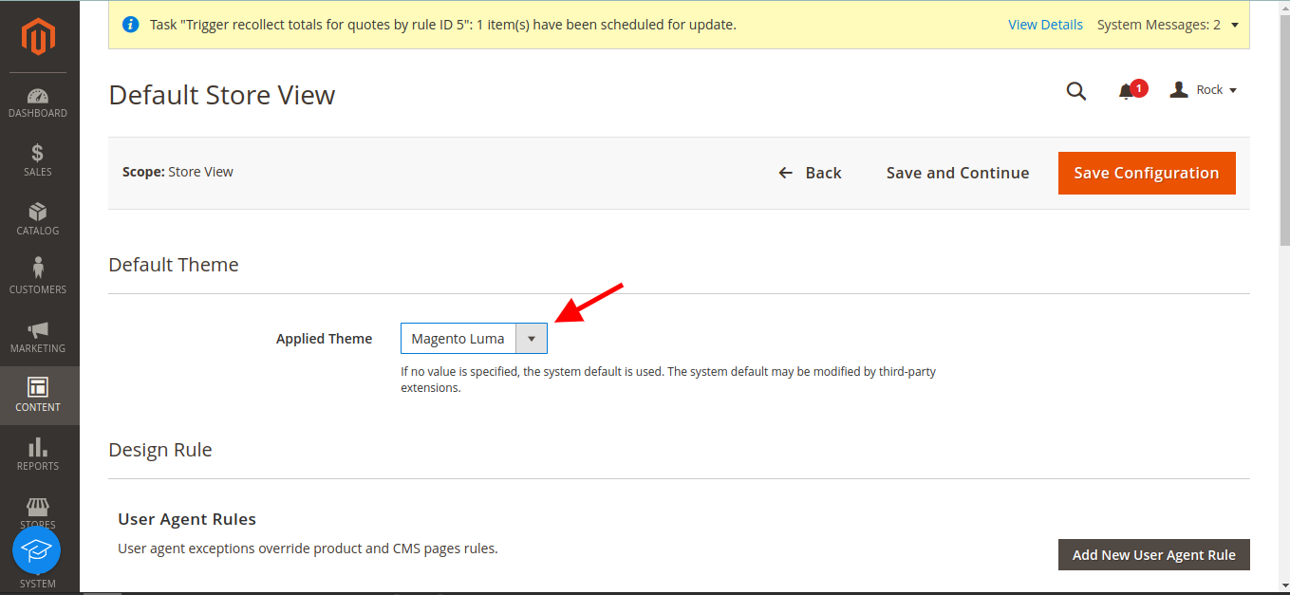
Task: Click the blue graduation cap help icon
Action: click(37, 550)
